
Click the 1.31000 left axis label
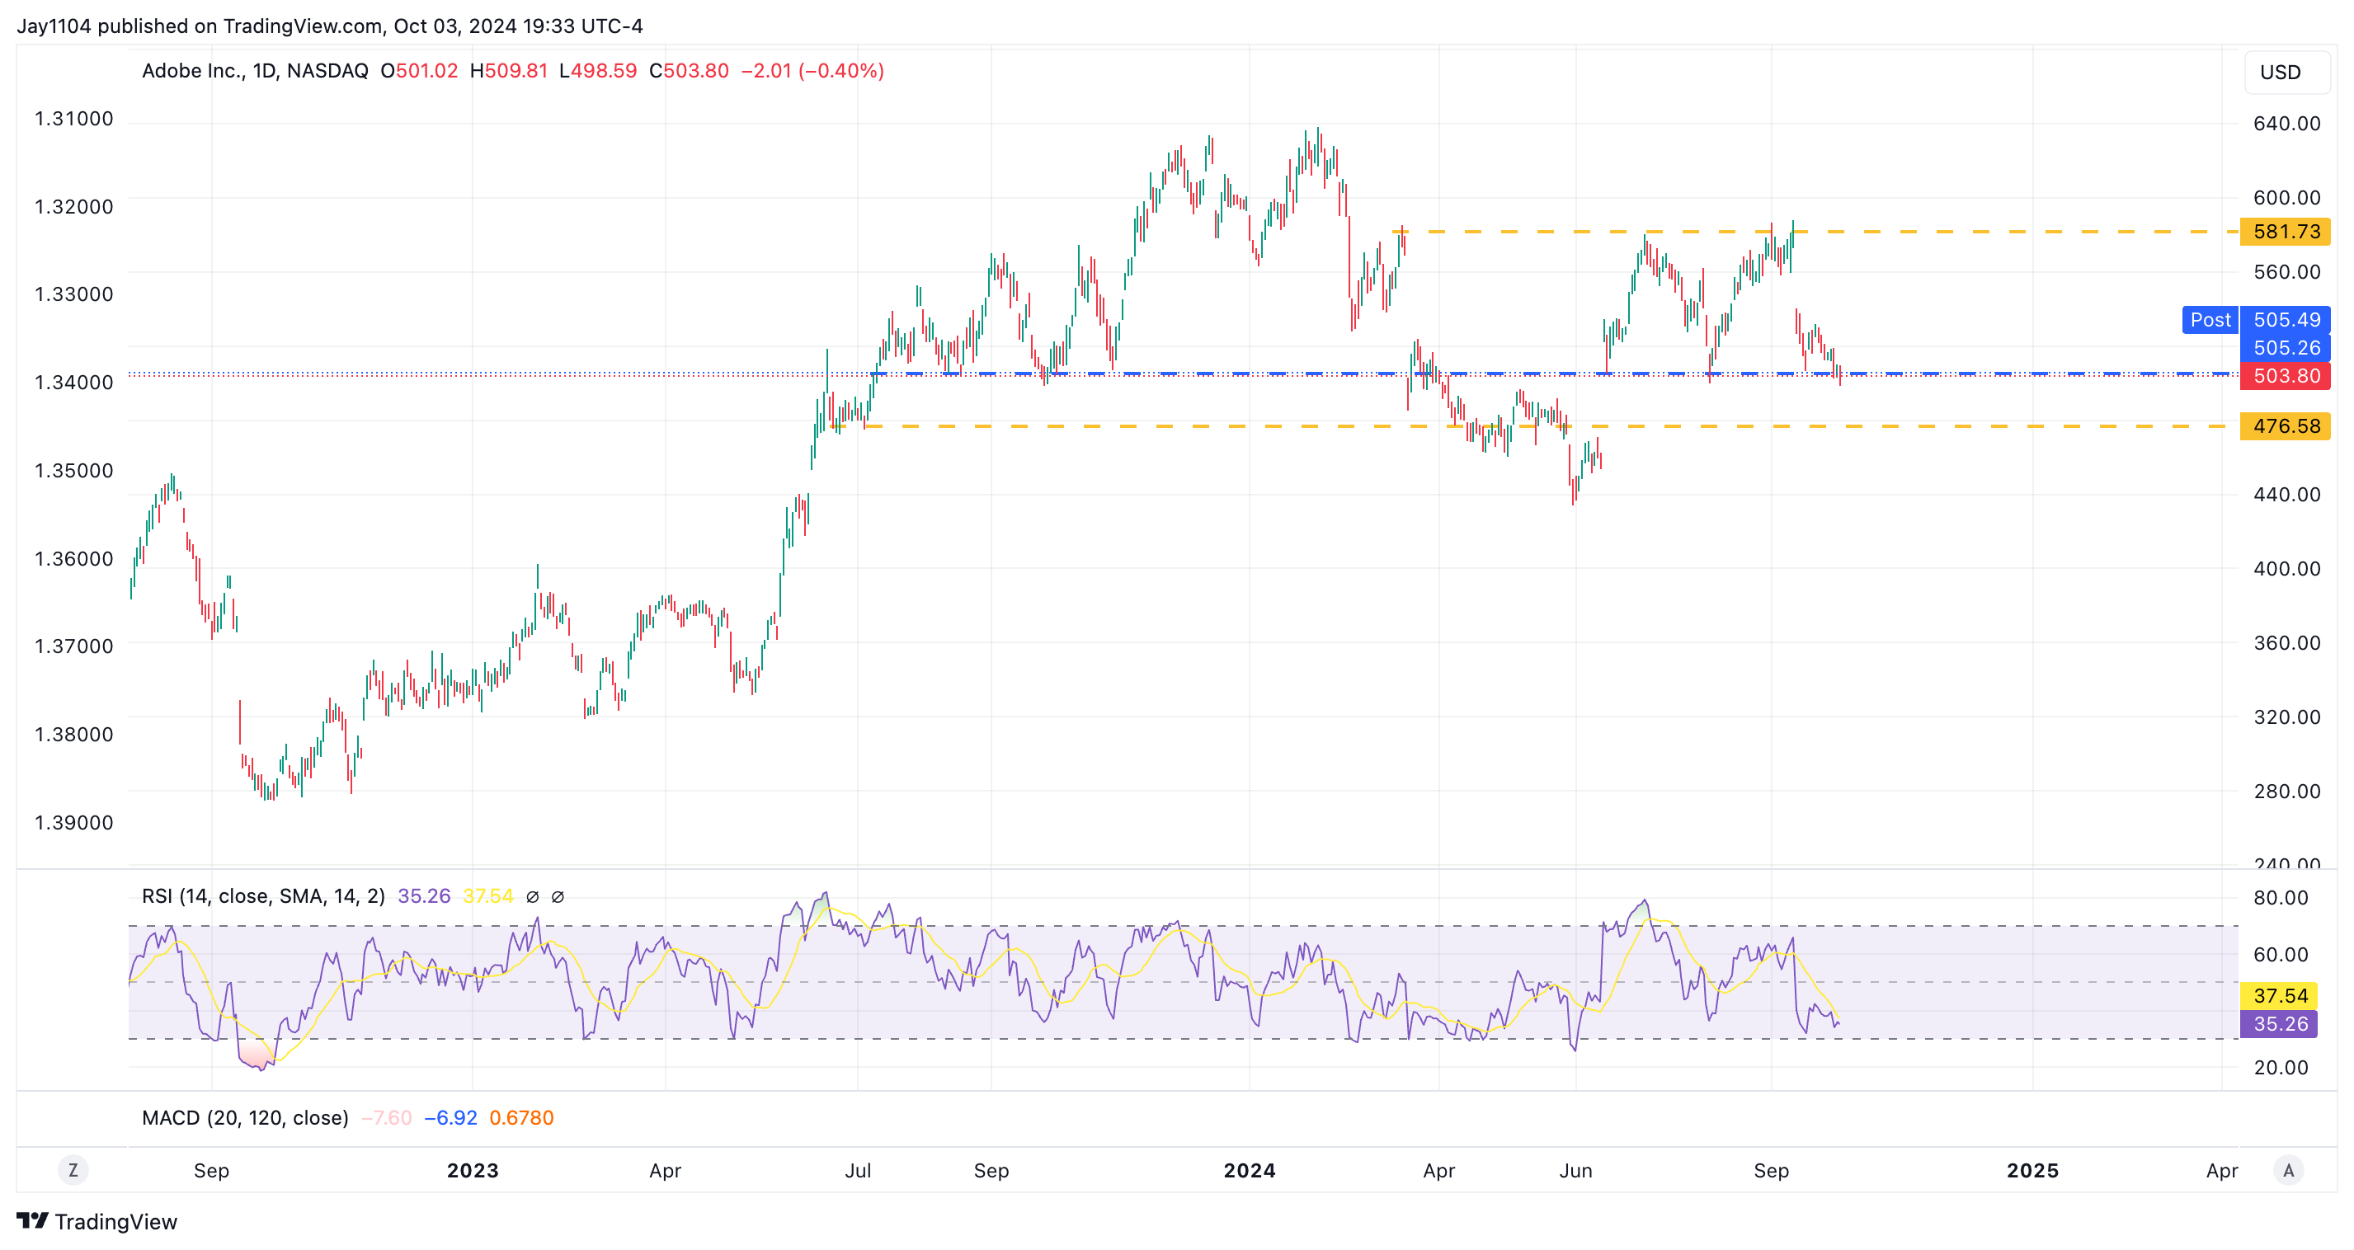tap(74, 119)
